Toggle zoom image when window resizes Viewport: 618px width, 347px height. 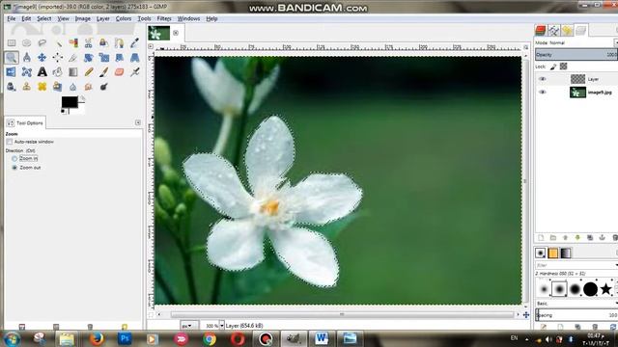click(x=525, y=47)
